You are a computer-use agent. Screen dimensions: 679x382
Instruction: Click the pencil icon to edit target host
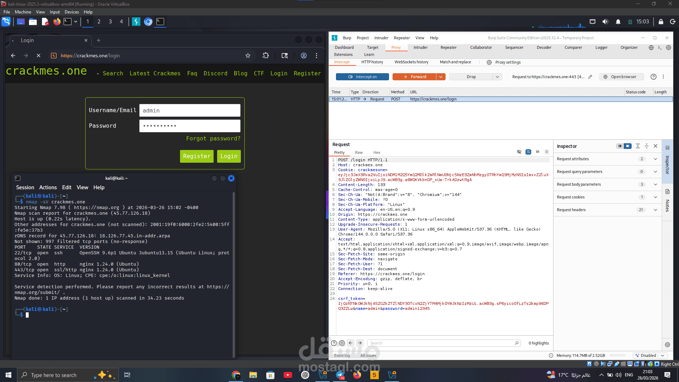coord(590,77)
